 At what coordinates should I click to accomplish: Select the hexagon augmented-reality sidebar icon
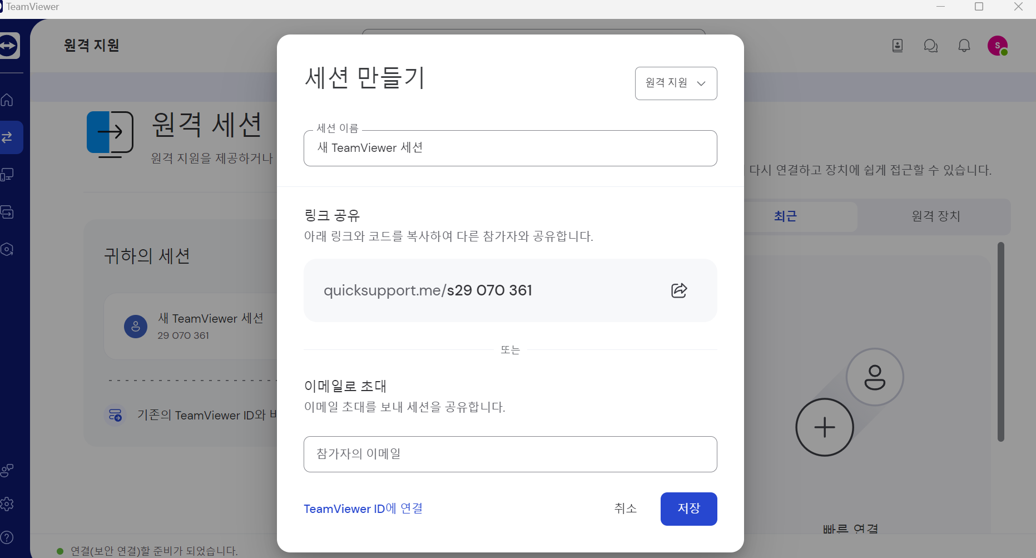(x=7, y=250)
